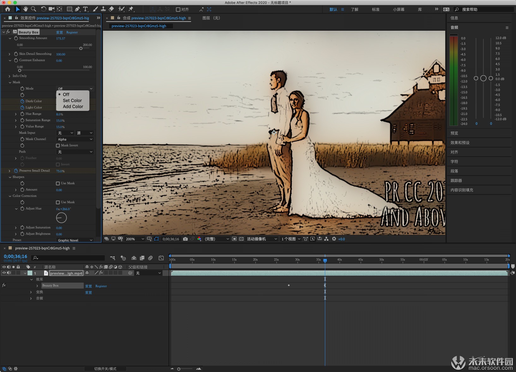Image resolution: width=516 pixels, height=372 pixels.
Task: Select the Type text tool
Action: pyautogui.click(x=85, y=9)
